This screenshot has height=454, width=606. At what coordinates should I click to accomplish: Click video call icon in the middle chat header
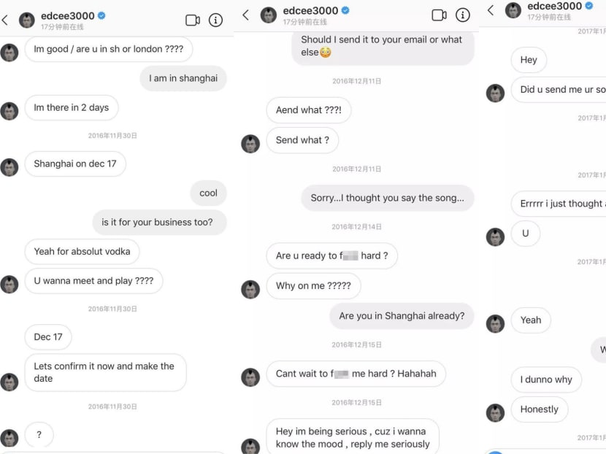(440, 15)
